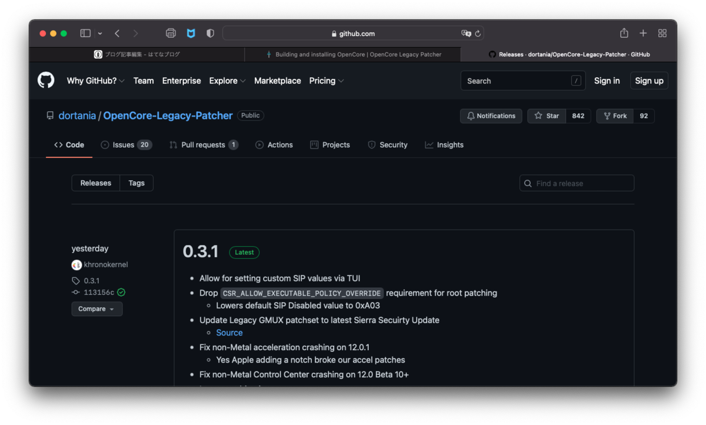Click the github.com address bar
Image resolution: width=706 pixels, height=425 pixels.
353,34
